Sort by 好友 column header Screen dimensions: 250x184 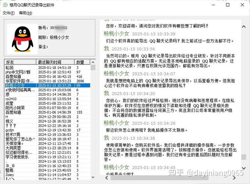[20, 62]
